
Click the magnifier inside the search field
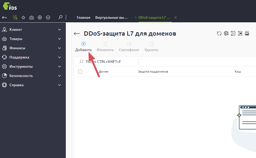tap(81, 62)
